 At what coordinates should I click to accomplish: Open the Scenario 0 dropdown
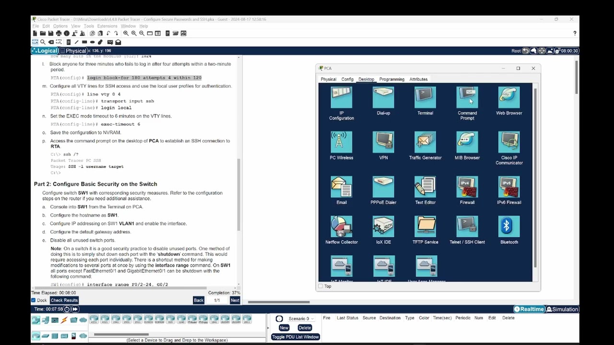pos(301,319)
